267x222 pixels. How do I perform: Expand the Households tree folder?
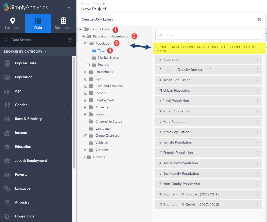86,72
